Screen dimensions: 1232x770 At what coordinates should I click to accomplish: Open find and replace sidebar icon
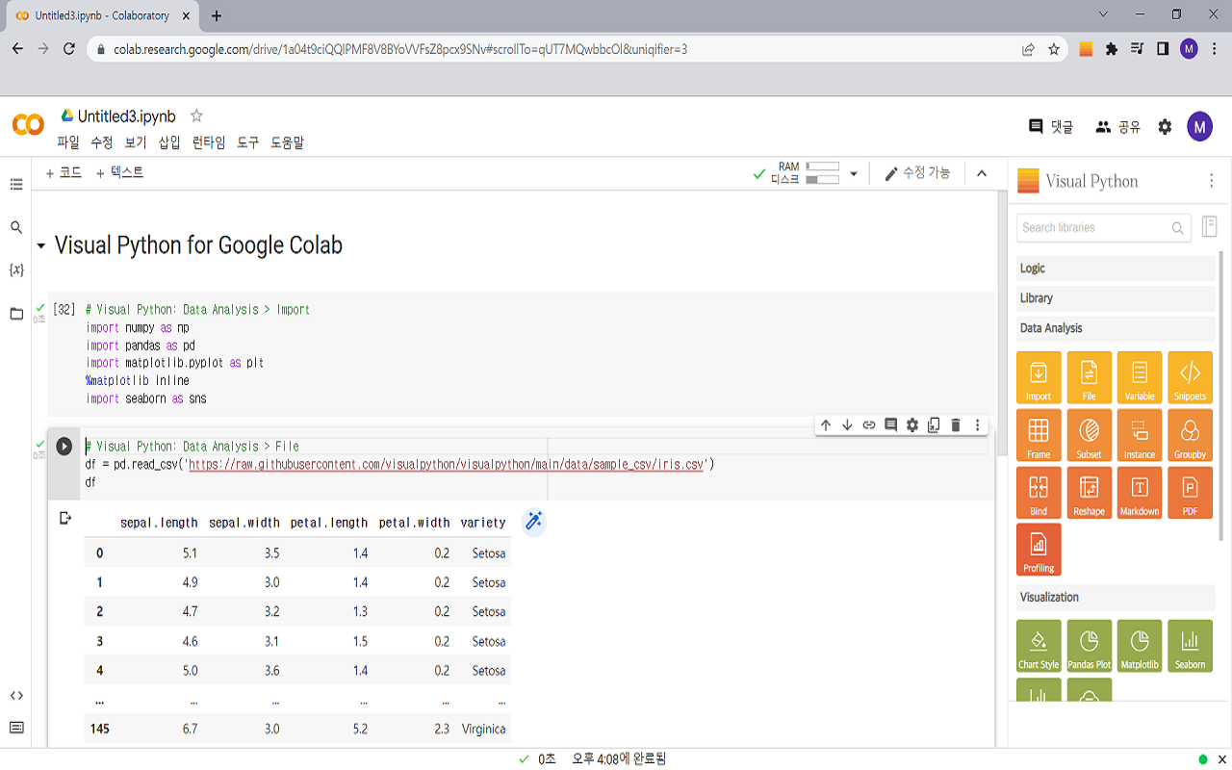[16, 228]
